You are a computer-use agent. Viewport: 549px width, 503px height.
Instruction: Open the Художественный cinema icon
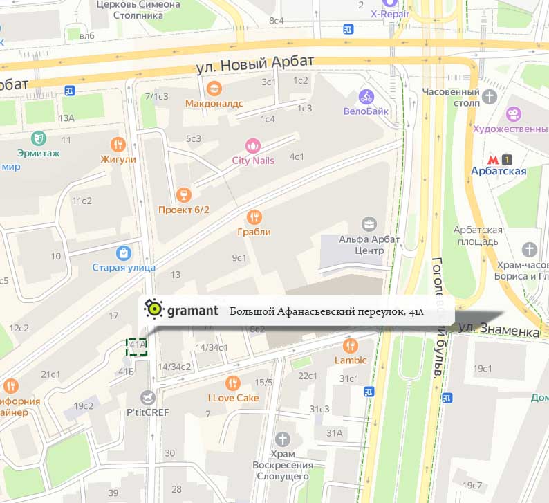(x=514, y=114)
